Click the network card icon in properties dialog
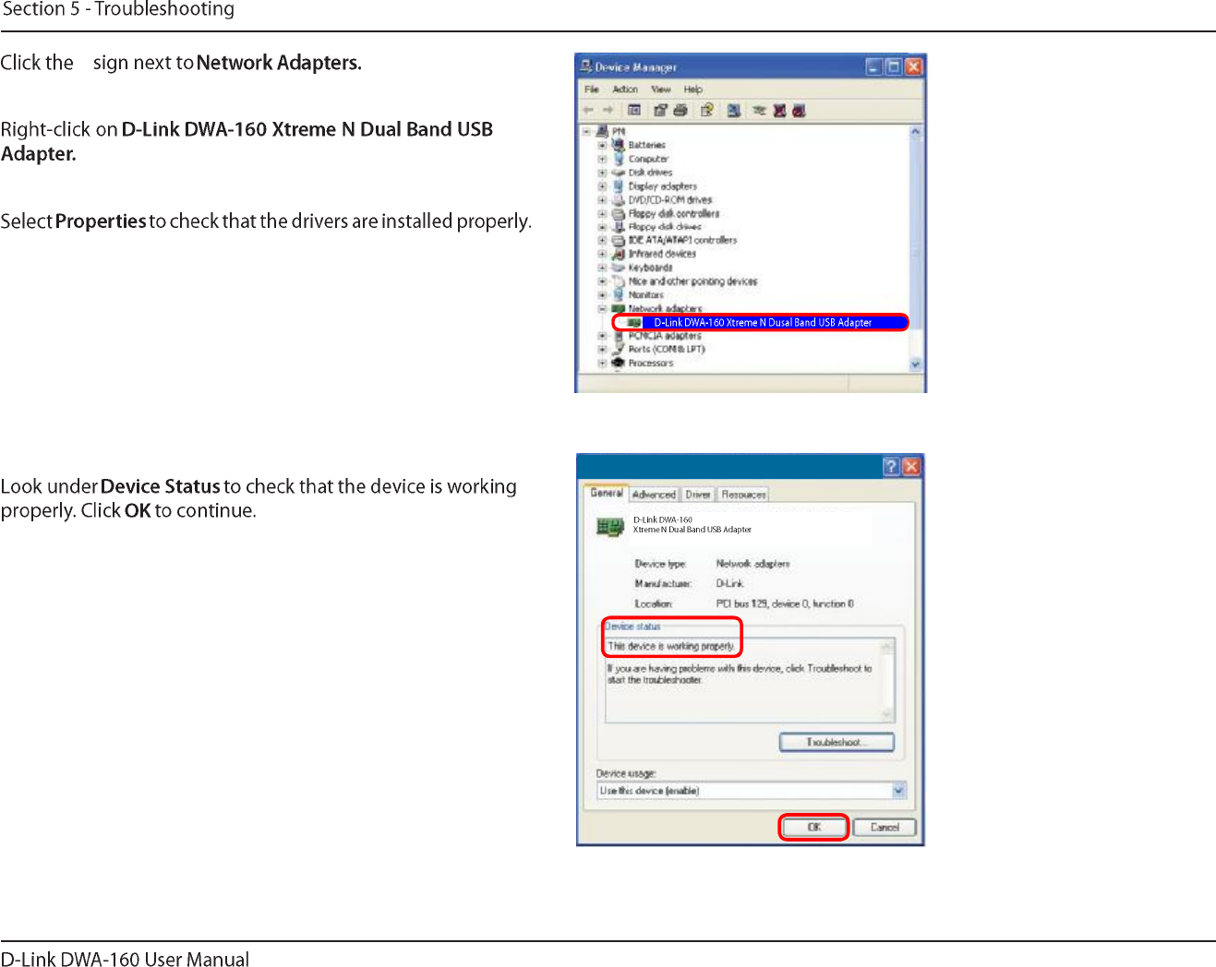Image resolution: width=1216 pixels, height=967 pixels. click(x=610, y=527)
